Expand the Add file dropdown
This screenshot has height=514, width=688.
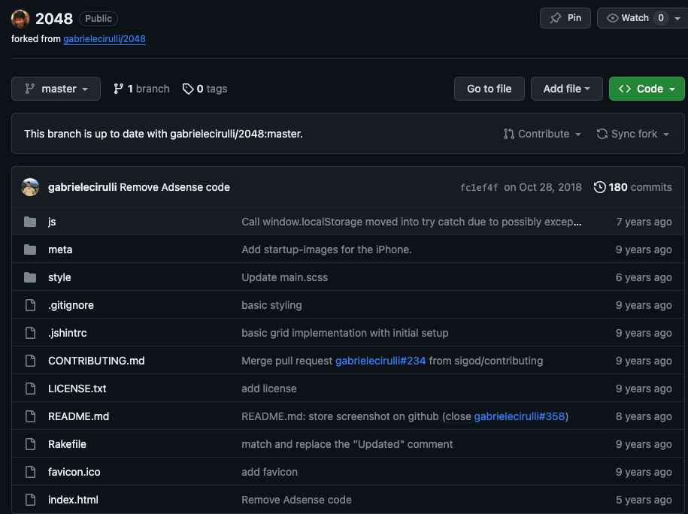566,89
